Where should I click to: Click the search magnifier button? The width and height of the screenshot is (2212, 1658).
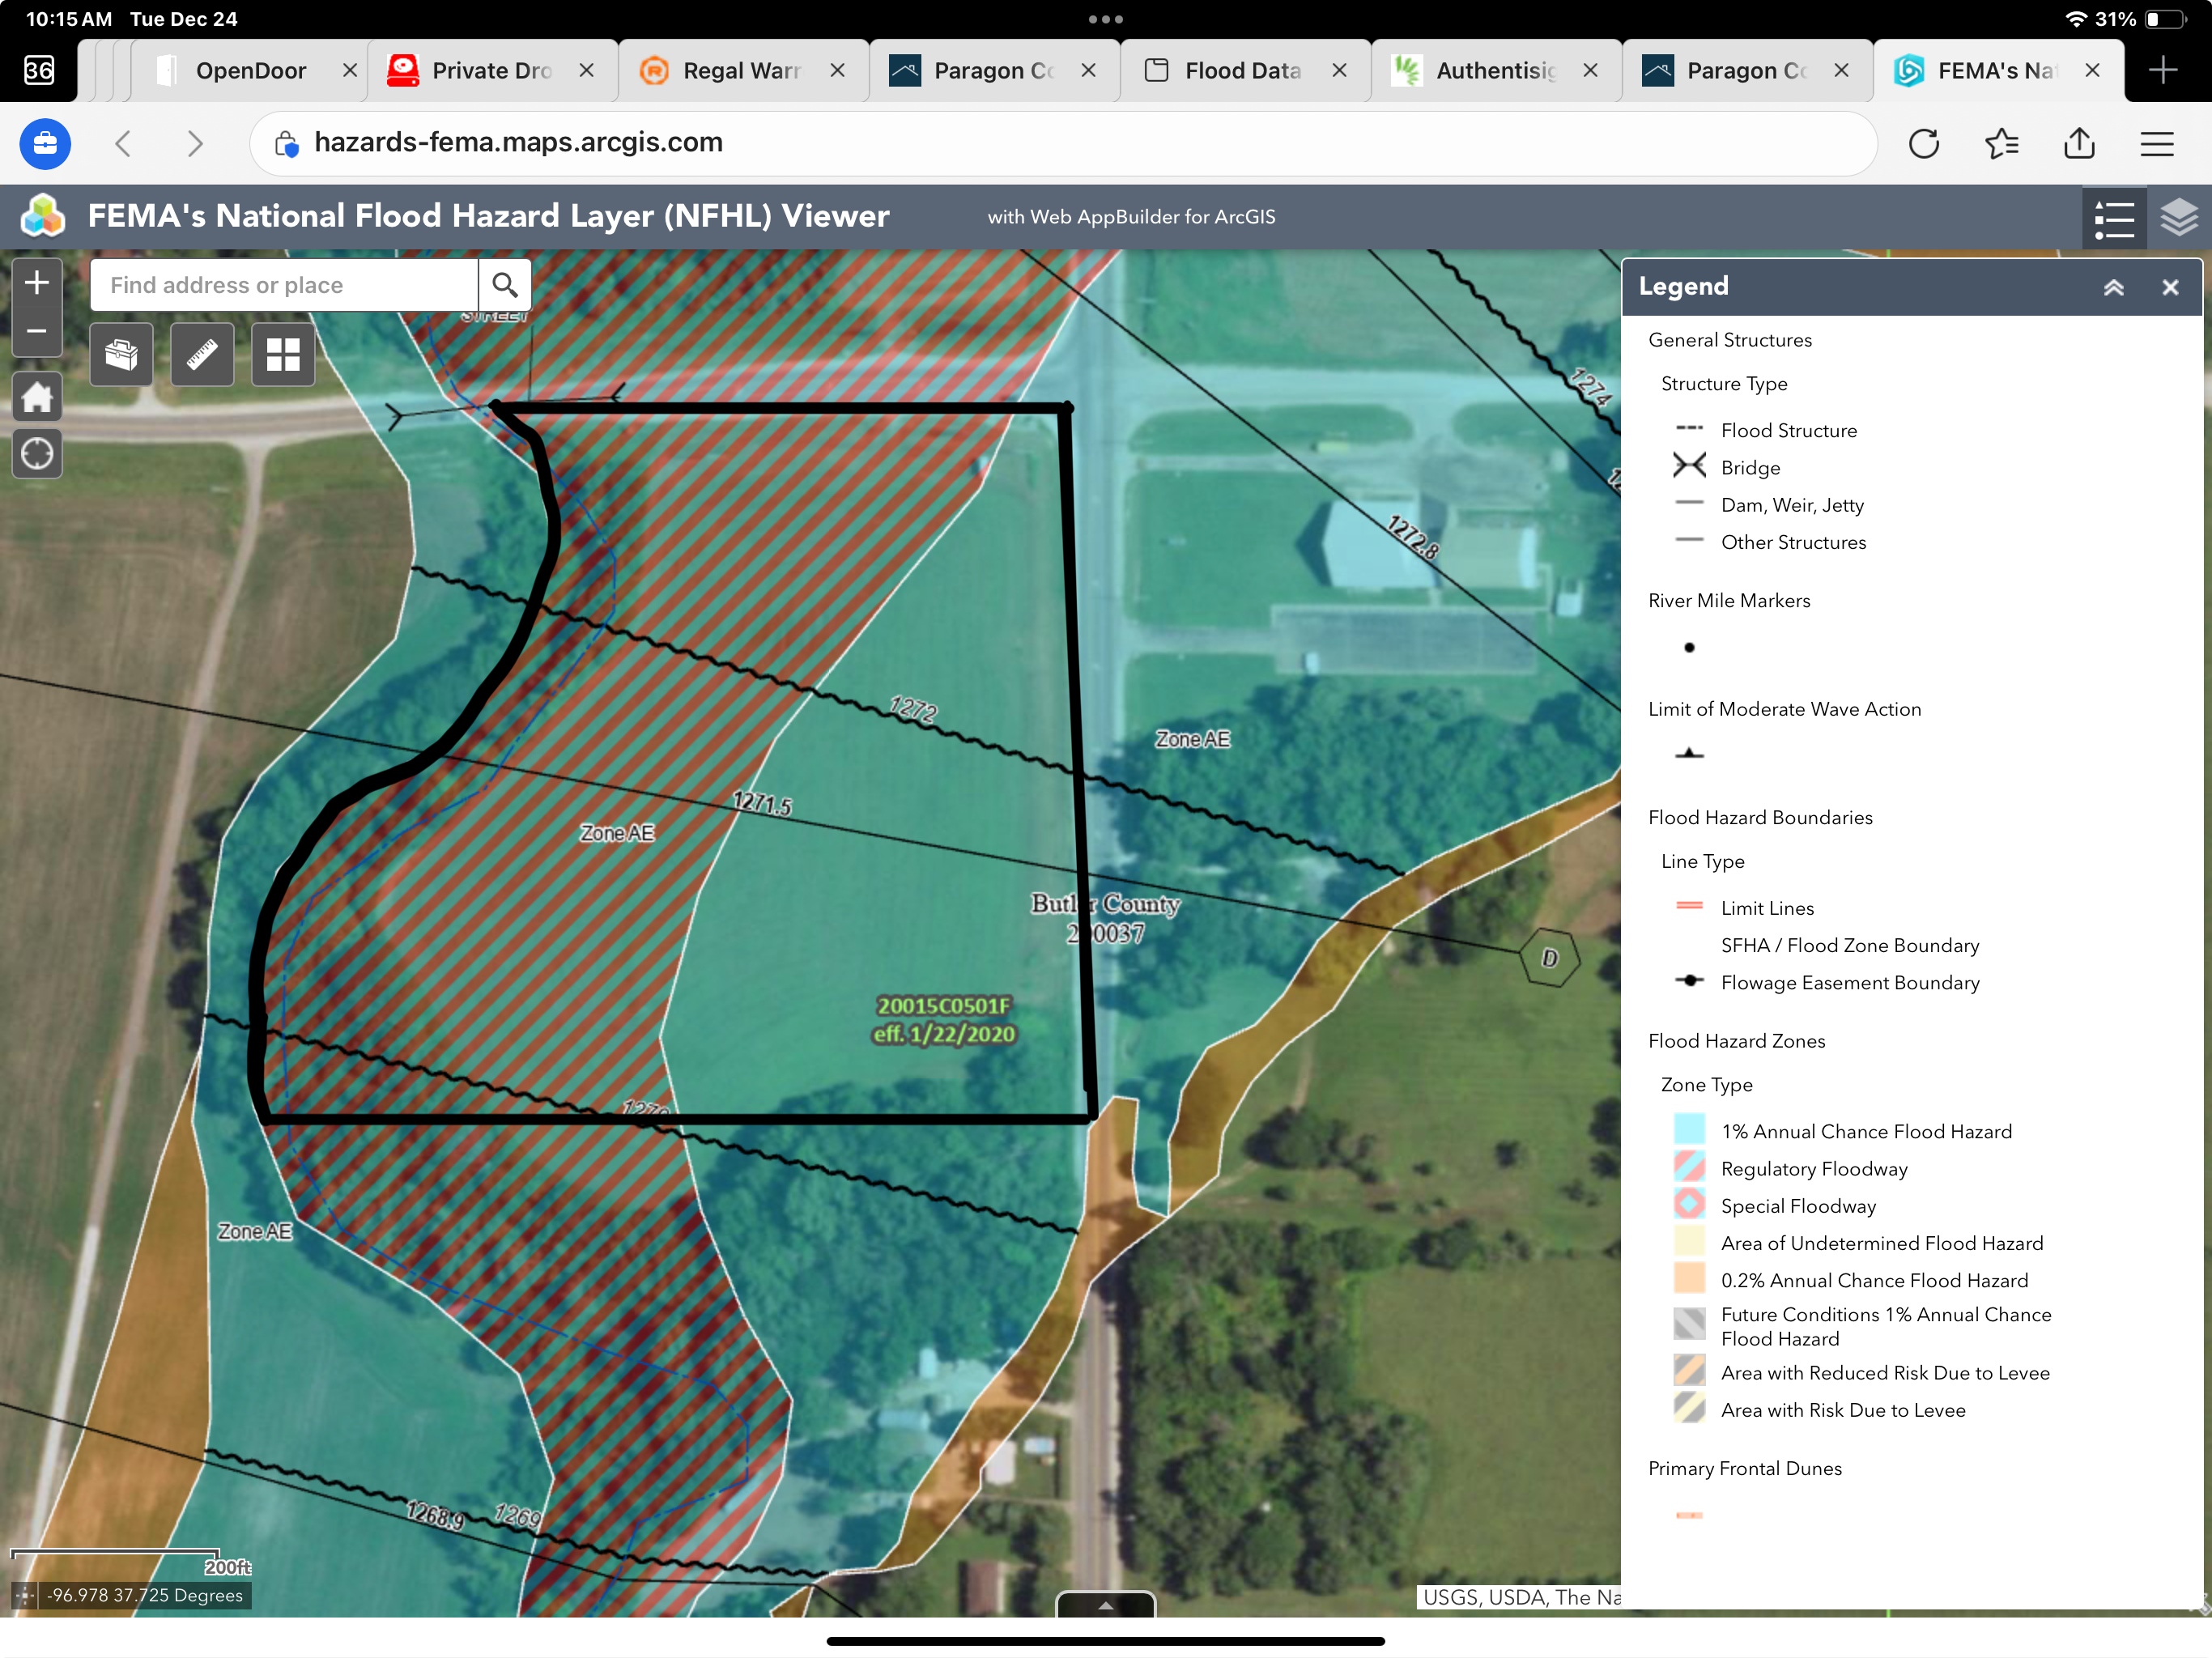pyautogui.click(x=505, y=286)
